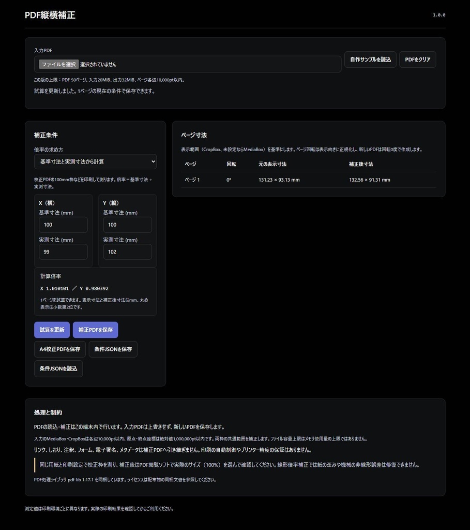Click the 131.23 × 93.13 mm cell
Viewport: 470px width, 530px height.
tap(279, 180)
